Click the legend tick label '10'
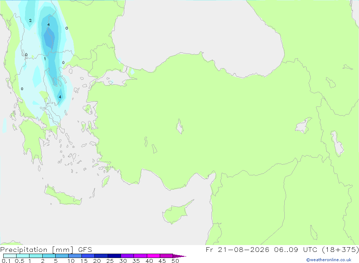The width and height of the screenshot is (359, 263). [x=71, y=261]
